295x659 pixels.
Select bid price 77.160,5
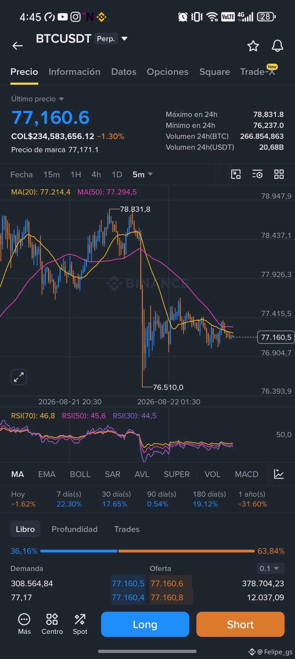128,583
